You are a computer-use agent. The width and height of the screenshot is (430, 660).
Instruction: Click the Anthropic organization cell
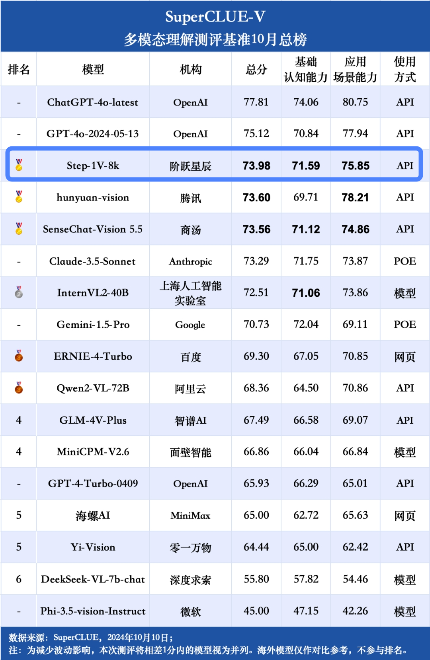pyautogui.click(x=190, y=261)
